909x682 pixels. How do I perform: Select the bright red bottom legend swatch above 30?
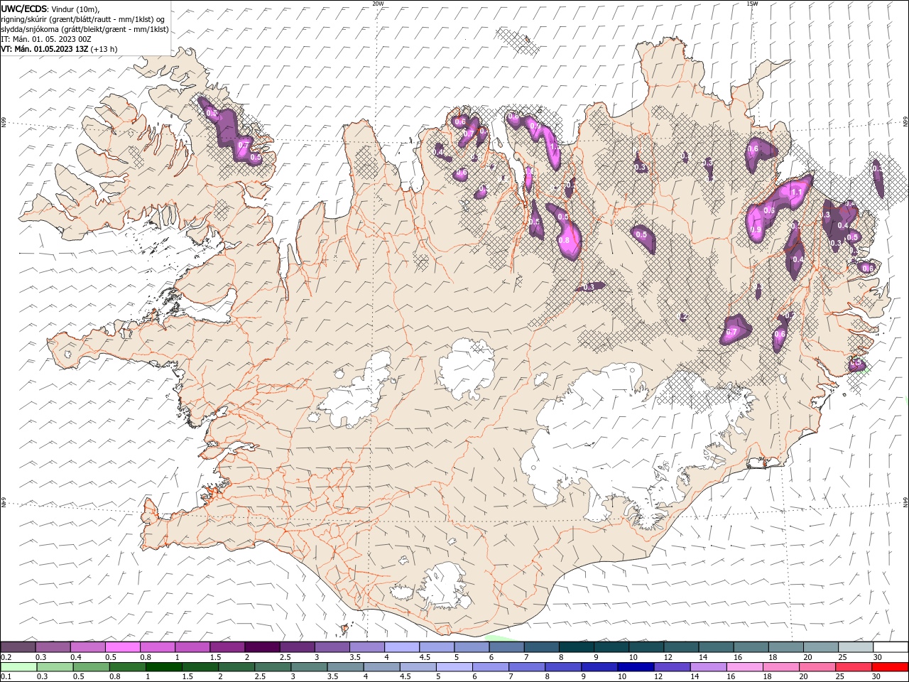click(889, 667)
